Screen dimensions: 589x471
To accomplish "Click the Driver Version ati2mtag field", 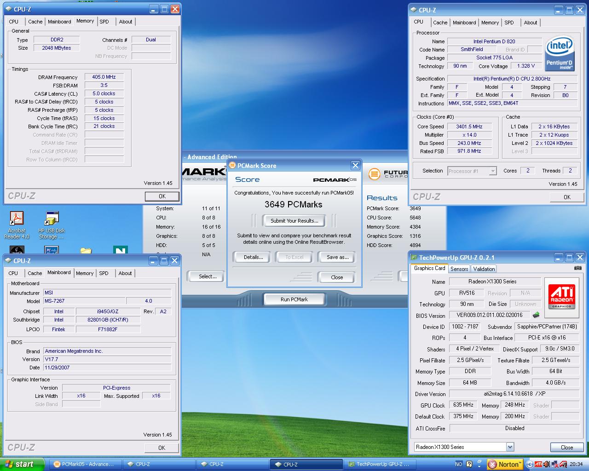I will pos(514,394).
